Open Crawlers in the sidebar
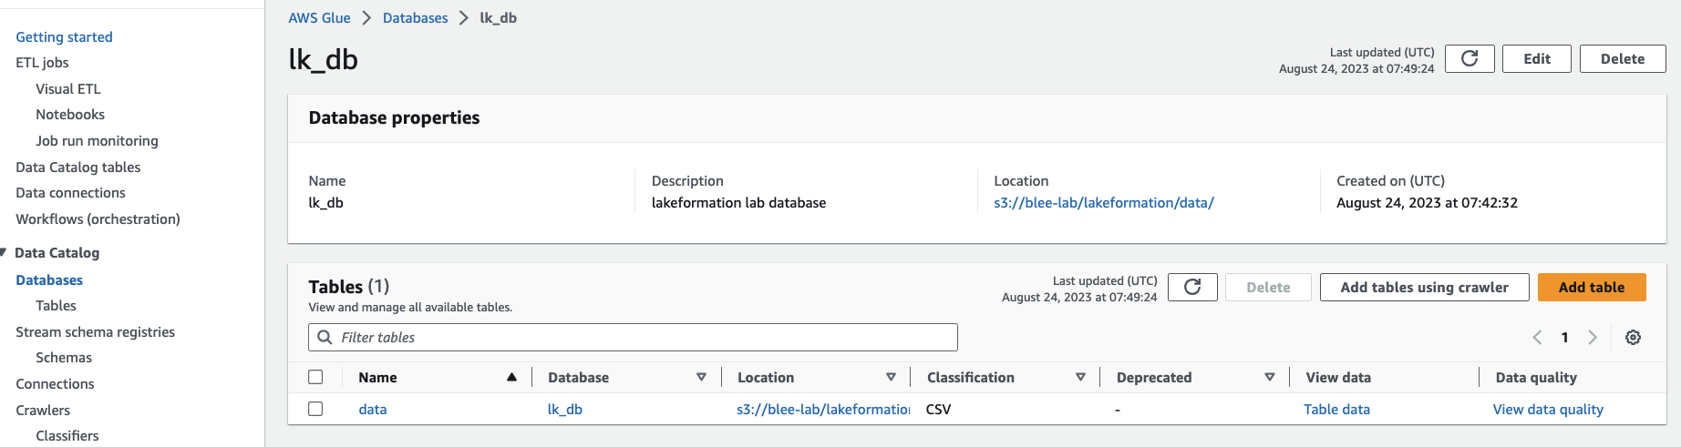The image size is (1681, 447). click(43, 411)
